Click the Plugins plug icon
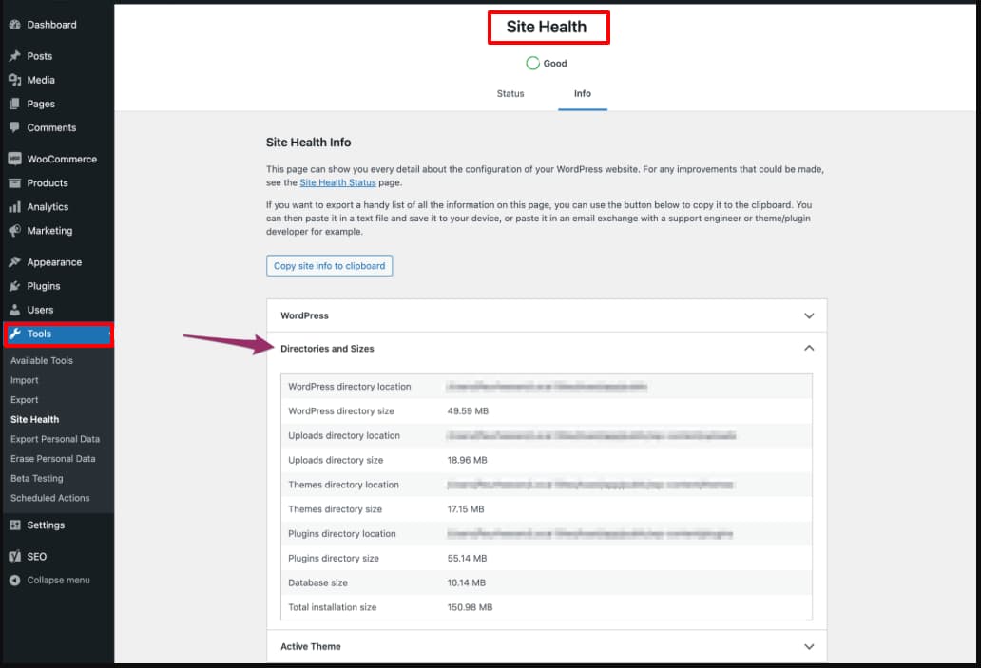 [x=15, y=286]
